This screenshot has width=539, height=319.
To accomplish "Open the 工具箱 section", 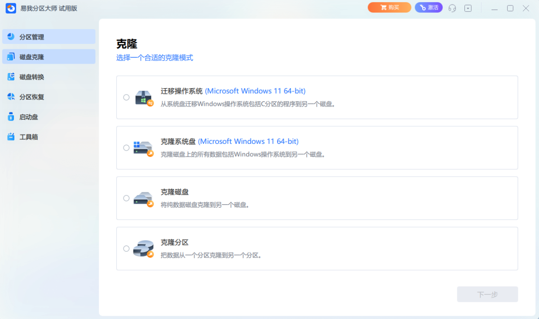I will pos(49,137).
